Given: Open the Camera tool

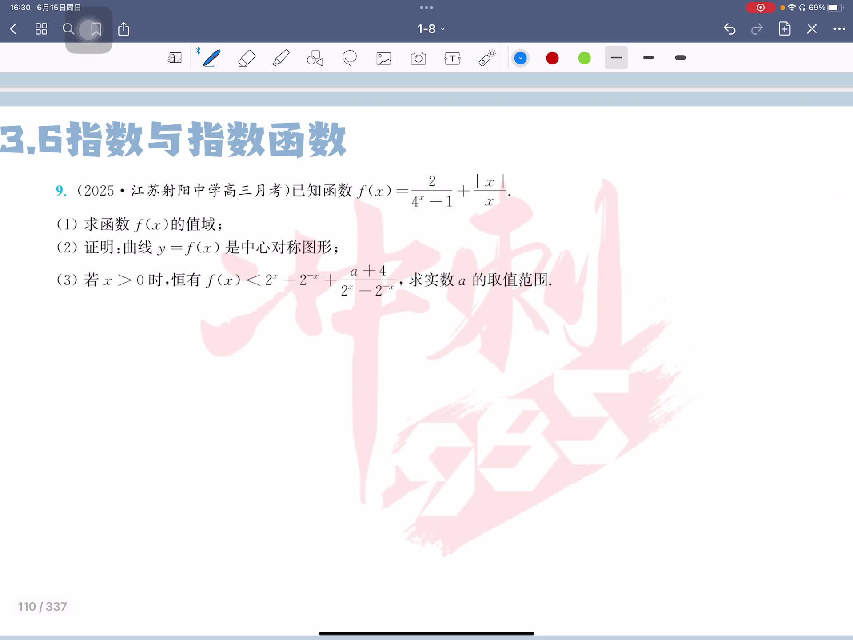Looking at the screenshot, I should (x=418, y=58).
